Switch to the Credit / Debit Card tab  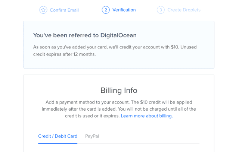tap(58, 136)
